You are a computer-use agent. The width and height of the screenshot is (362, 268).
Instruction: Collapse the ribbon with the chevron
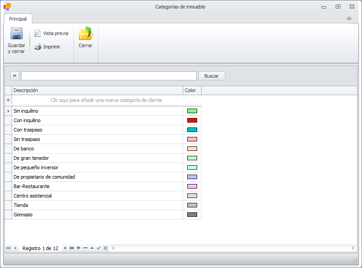[349, 18]
